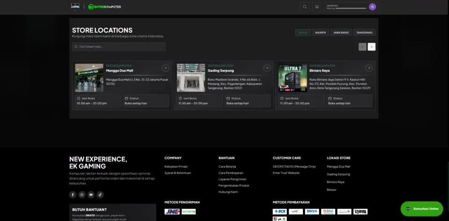The width and height of the screenshot is (449, 221).
Task: Select the Semua filter tab
Action: click(x=303, y=33)
